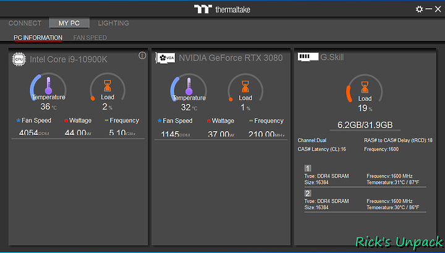
Task: Click the GPU frequency 210.00 MHz value
Action: [x=266, y=134]
